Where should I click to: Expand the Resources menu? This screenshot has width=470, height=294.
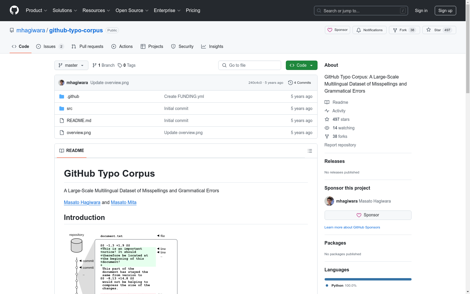96,11
